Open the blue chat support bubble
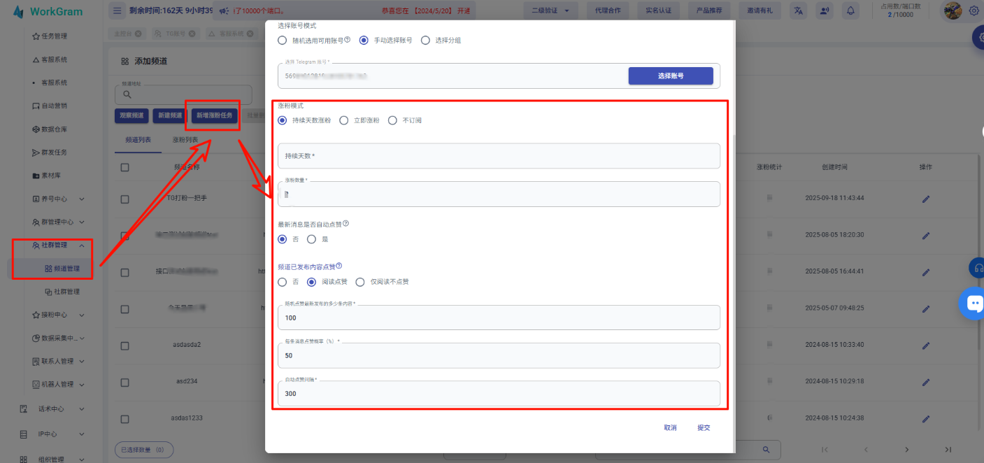Viewport: 984px width, 463px height. 974,303
